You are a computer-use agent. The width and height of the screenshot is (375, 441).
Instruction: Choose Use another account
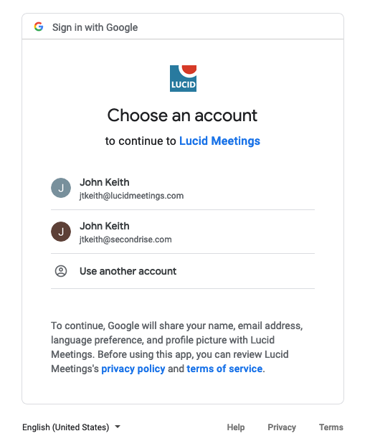click(183, 271)
